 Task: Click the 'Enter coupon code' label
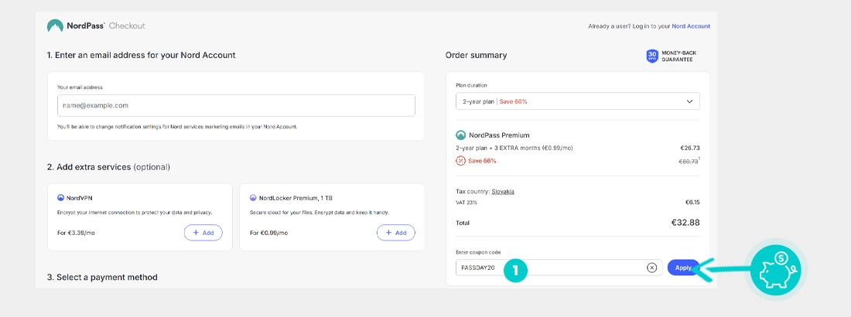[x=478, y=252]
